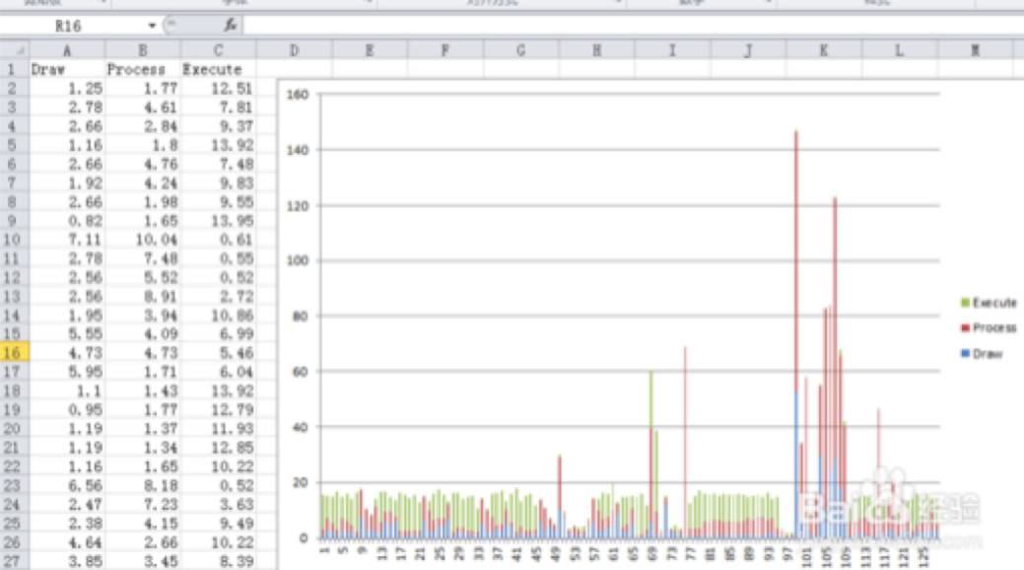Select column I header
1024x570 pixels.
[x=672, y=50]
